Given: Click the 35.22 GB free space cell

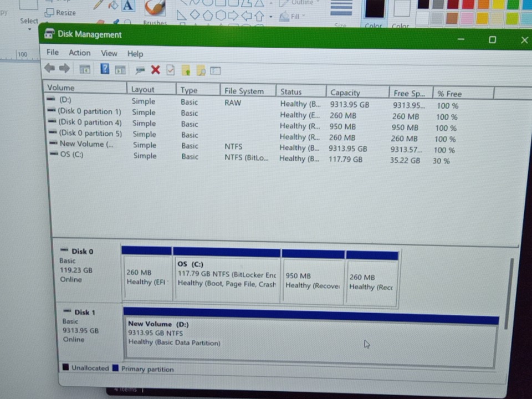Looking at the screenshot, I should pos(405,160).
